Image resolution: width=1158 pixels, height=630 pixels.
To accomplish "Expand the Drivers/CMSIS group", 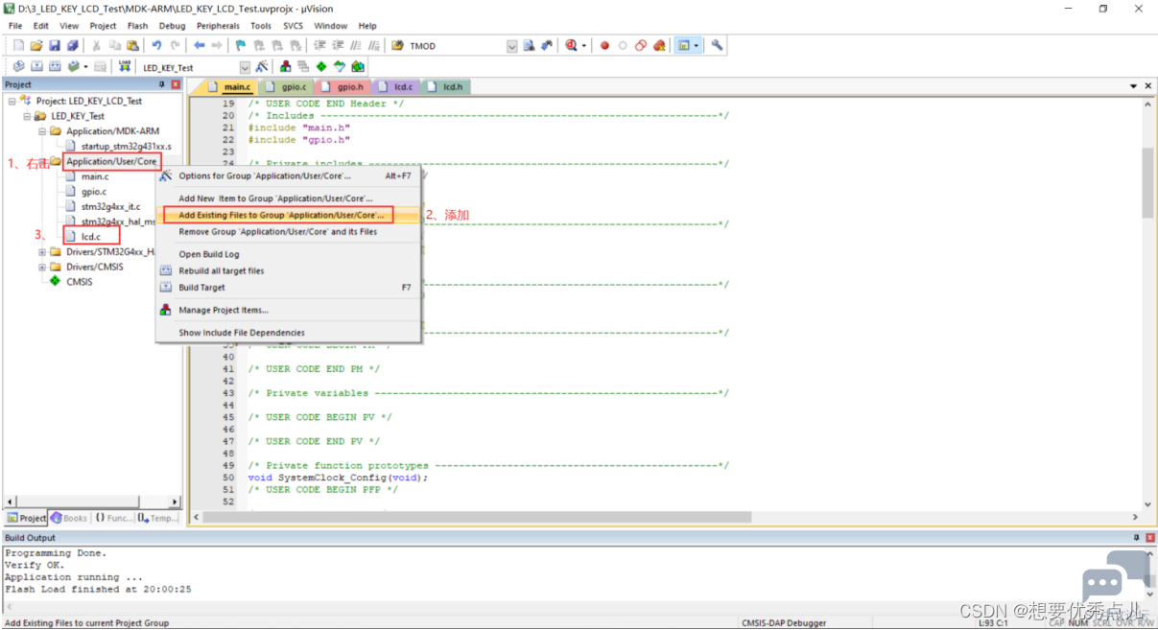I will point(42,267).
